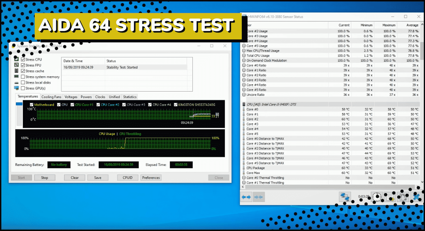Toggle CPU Core #4 graph checkbox

click(150, 105)
